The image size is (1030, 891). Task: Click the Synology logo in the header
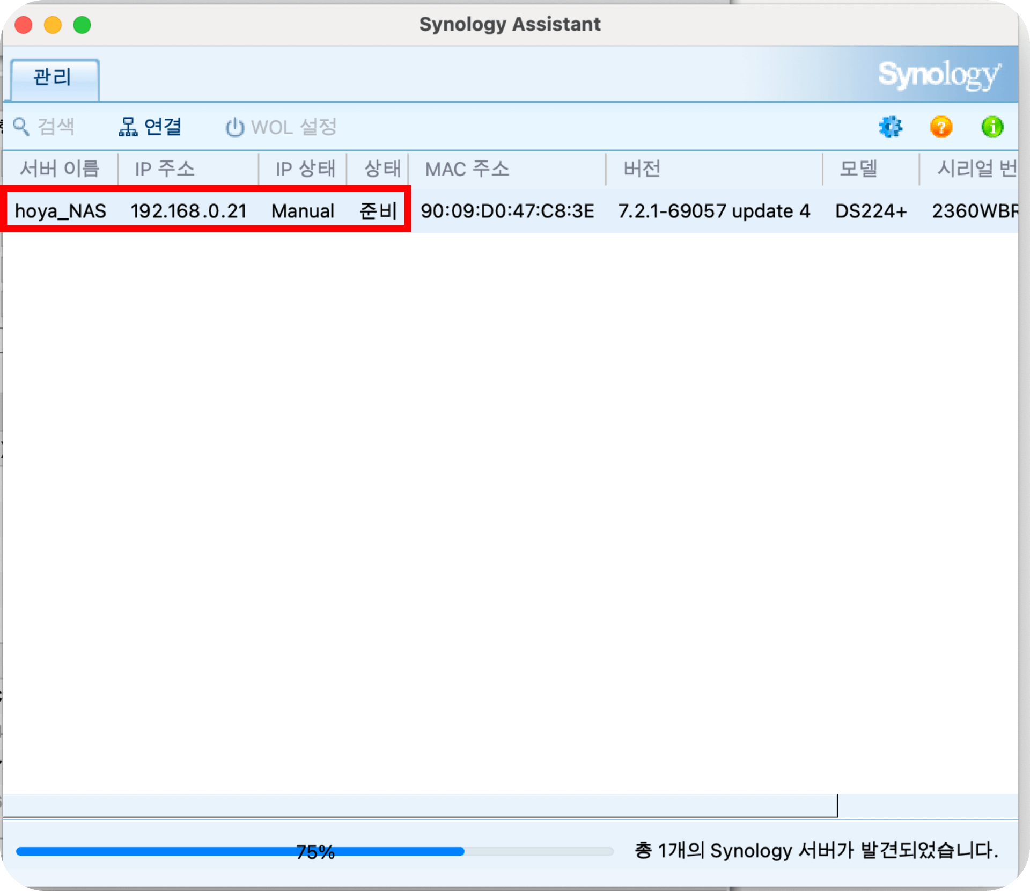[939, 75]
